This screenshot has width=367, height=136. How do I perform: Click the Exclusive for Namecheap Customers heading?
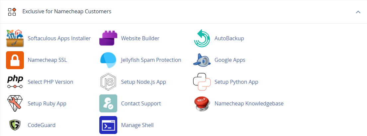pos(67,11)
